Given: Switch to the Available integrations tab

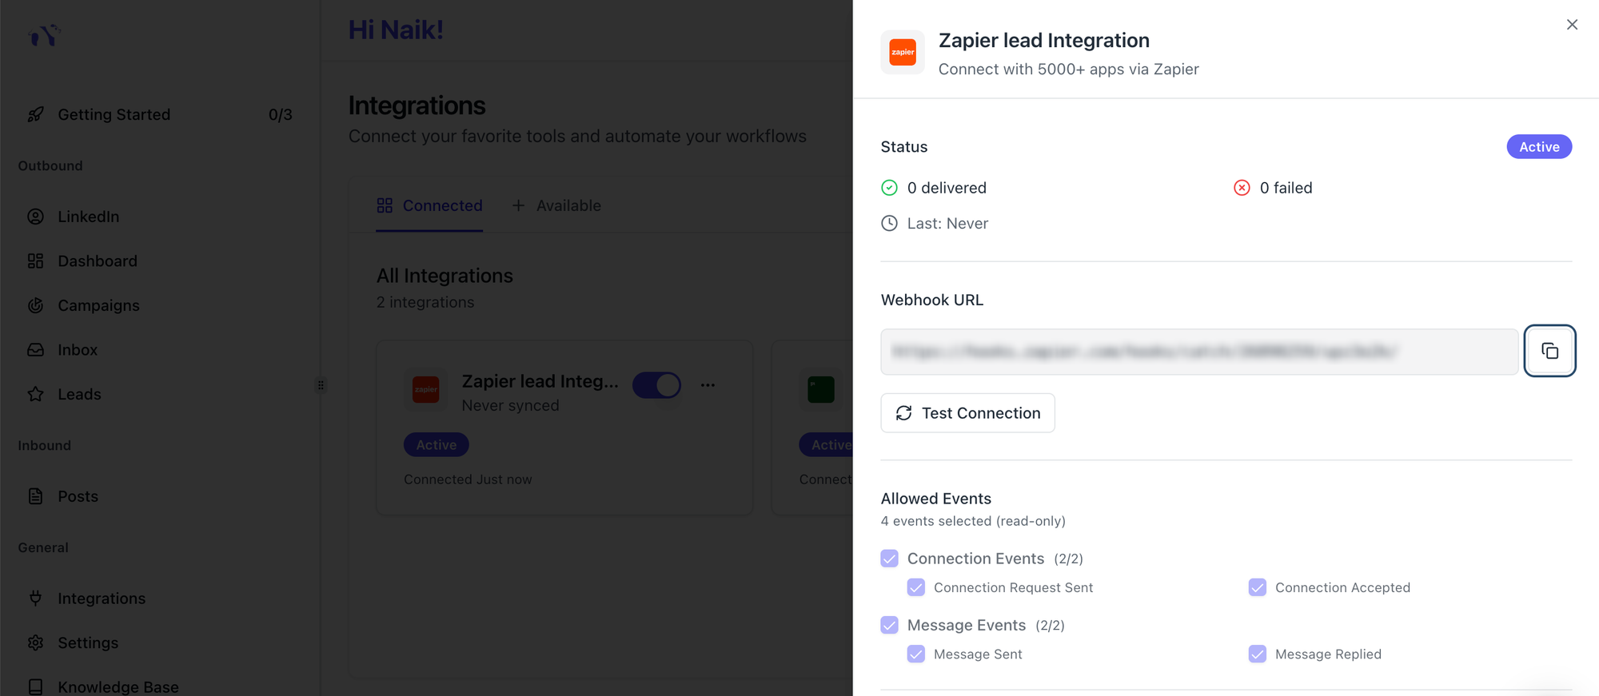Looking at the screenshot, I should (x=556, y=205).
